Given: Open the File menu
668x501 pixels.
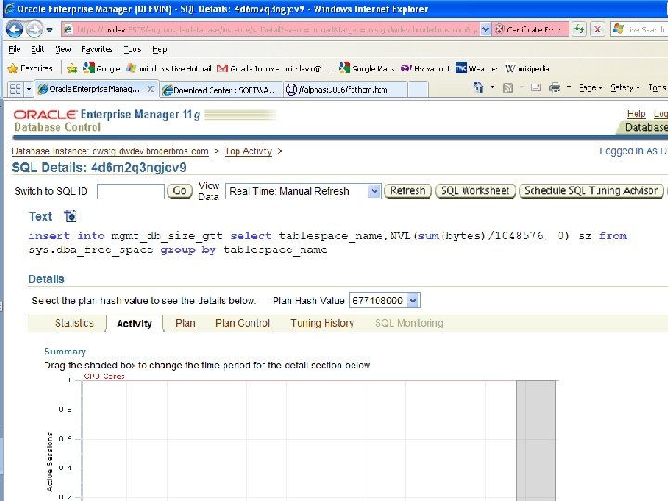Looking at the screenshot, I should point(15,49).
